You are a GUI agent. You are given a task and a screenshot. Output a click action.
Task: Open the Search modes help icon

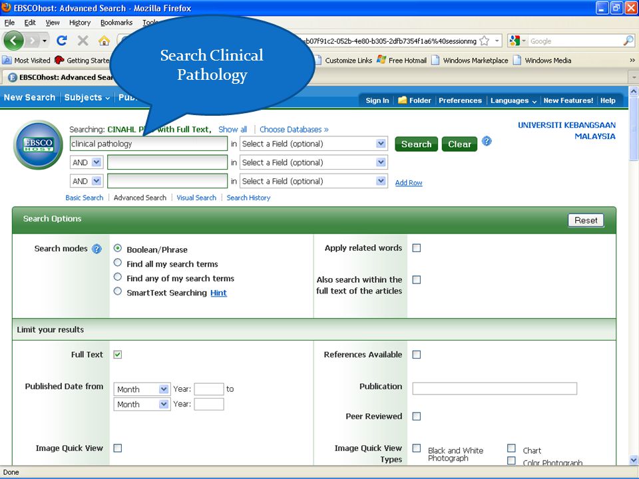coord(97,249)
